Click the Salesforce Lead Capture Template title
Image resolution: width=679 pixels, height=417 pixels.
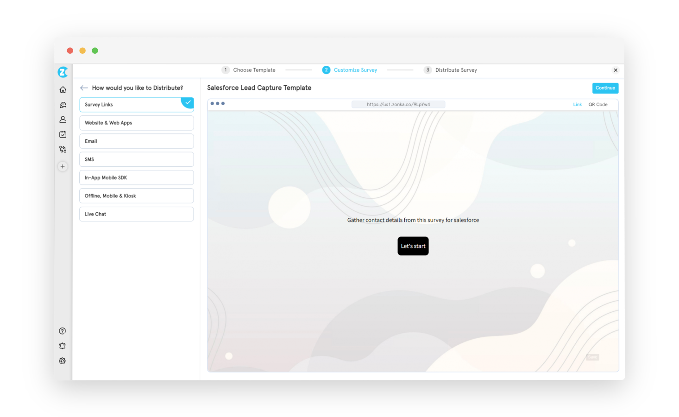pyautogui.click(x=259, y=88)
